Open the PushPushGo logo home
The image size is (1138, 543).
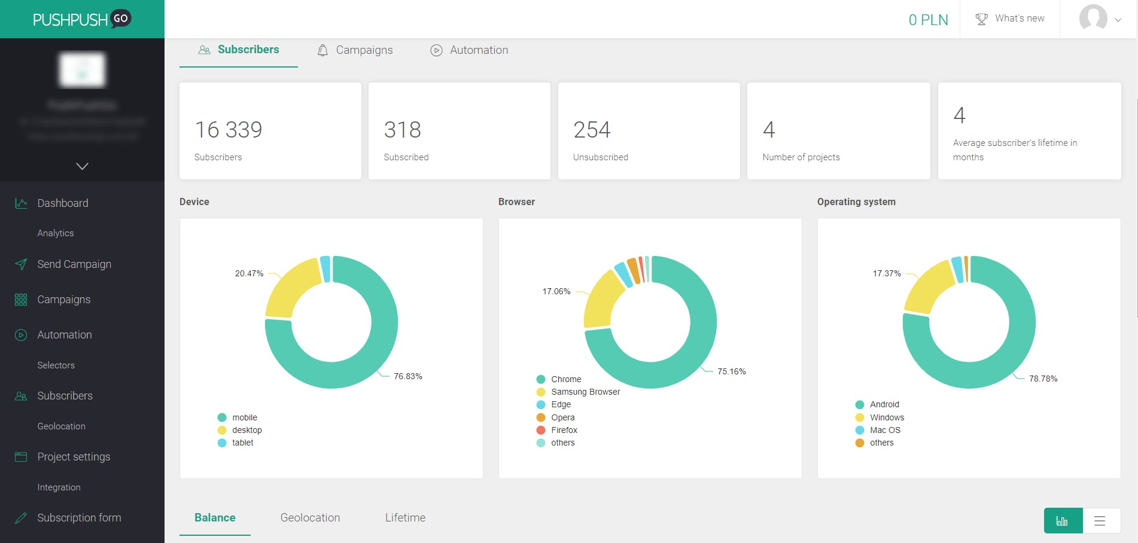[82, 19]
